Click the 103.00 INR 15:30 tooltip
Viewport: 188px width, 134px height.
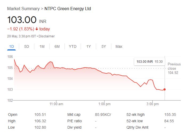pos(149,62)
